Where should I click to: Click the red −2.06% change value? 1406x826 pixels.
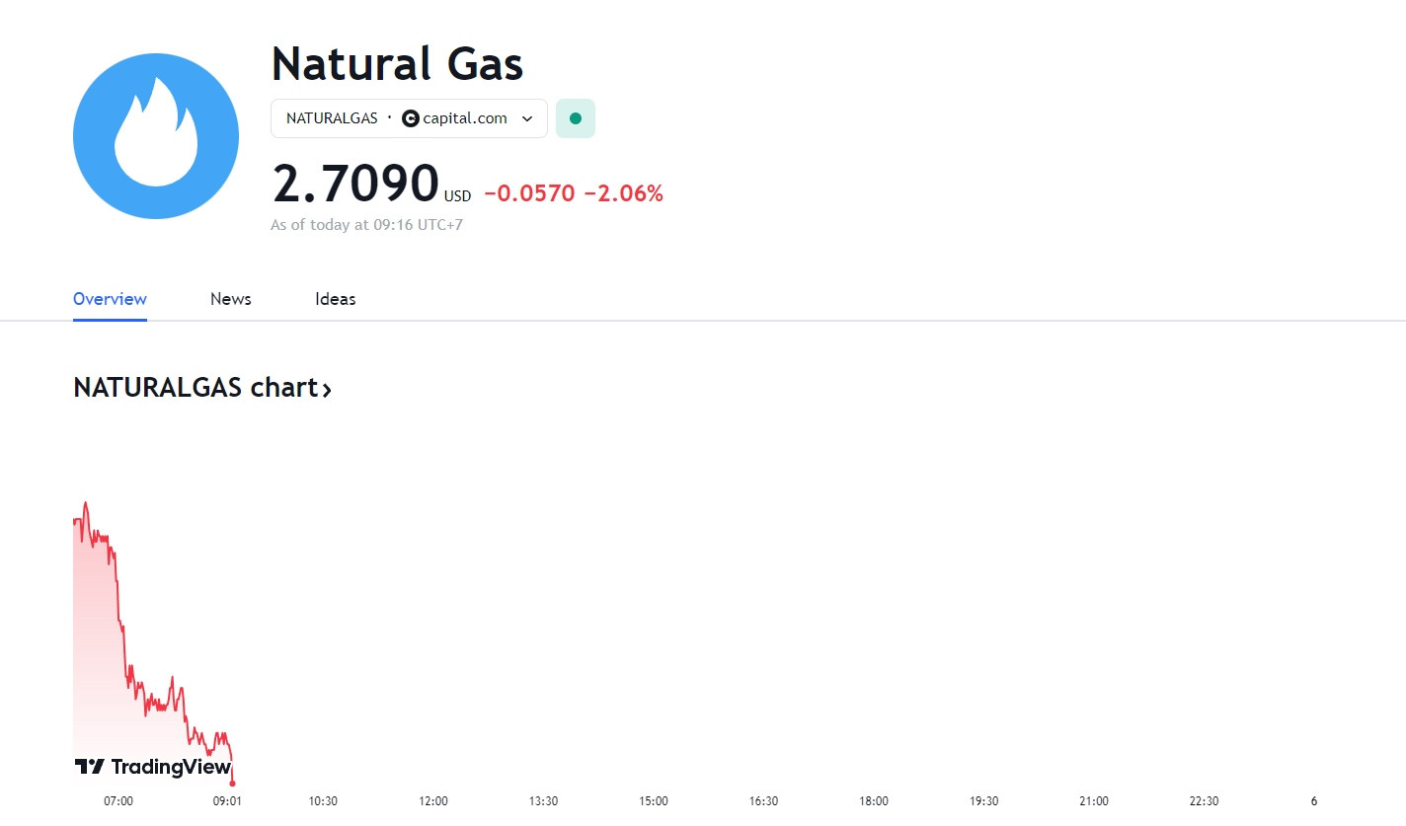(x=624, y=193)
